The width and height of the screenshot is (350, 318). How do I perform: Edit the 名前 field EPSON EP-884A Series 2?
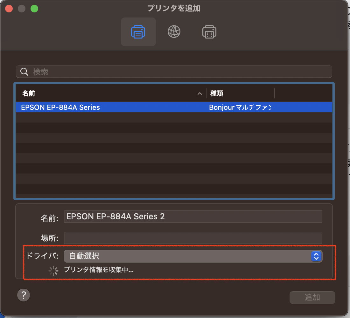pos(193,216)
